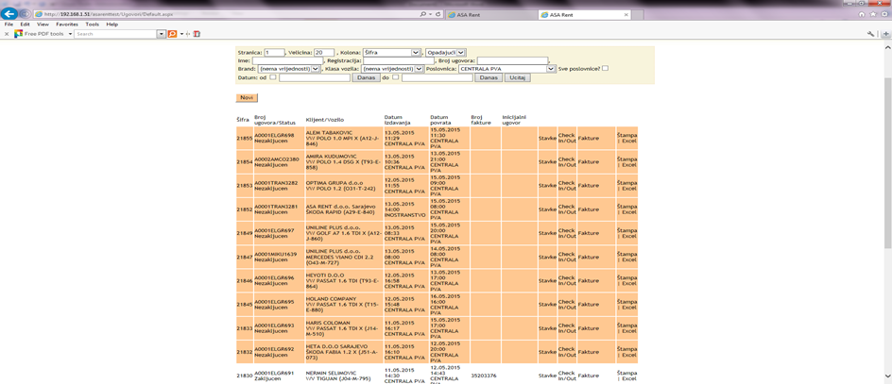Screen dimensions: 892x384
Task: Open Stavke link for contract 21847
Action: point(547,258)
